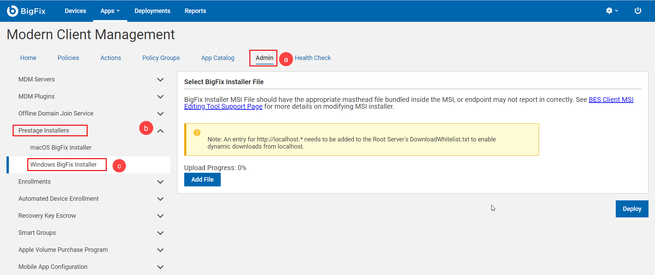Open Devices in top navigation
Screen dimensions: 655x275
[x=75, y=11]
